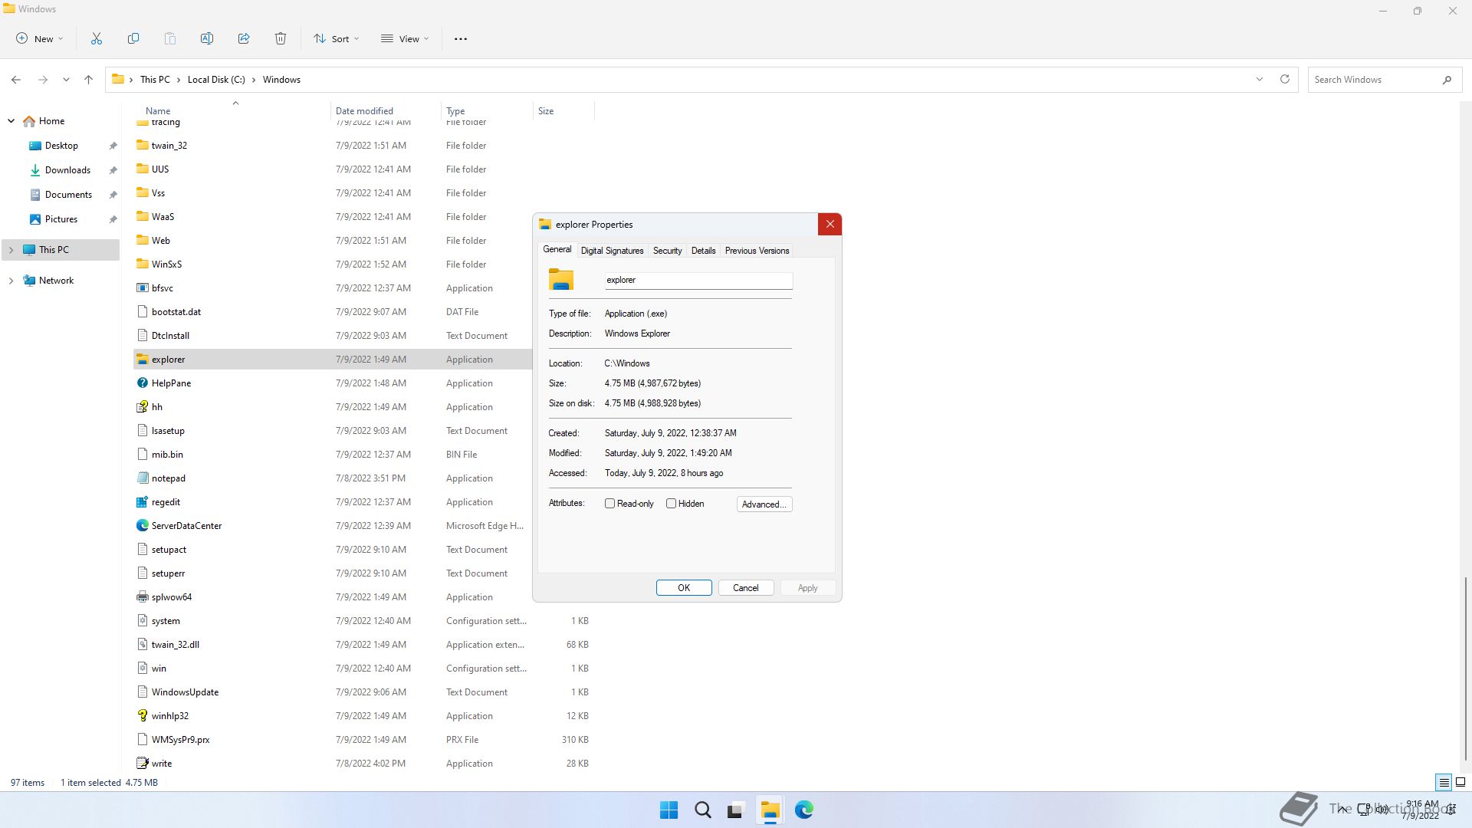Click the explorer file name field
Screen dimensions: 1472x828
tap(698, 281)
